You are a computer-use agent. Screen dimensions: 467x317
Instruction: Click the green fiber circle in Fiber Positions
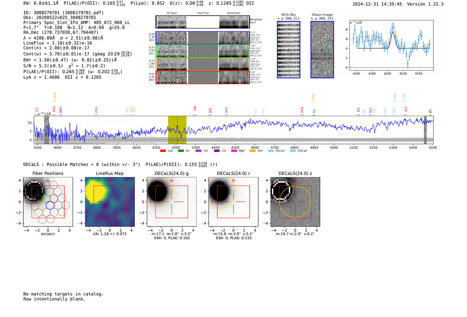[46, 198]
